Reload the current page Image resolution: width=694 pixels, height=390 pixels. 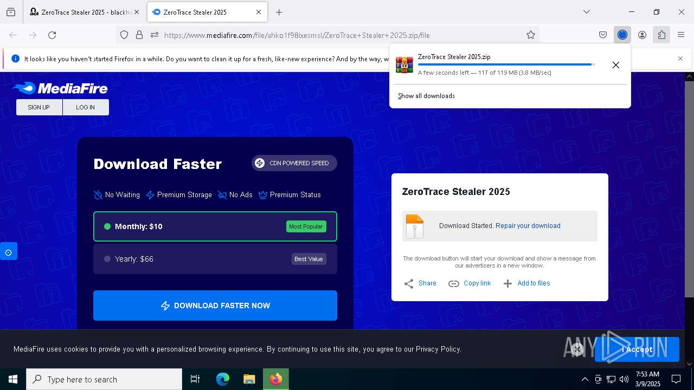pos(52,35)
